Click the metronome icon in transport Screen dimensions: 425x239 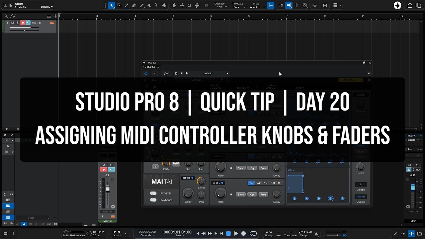(x=316, y=234)
